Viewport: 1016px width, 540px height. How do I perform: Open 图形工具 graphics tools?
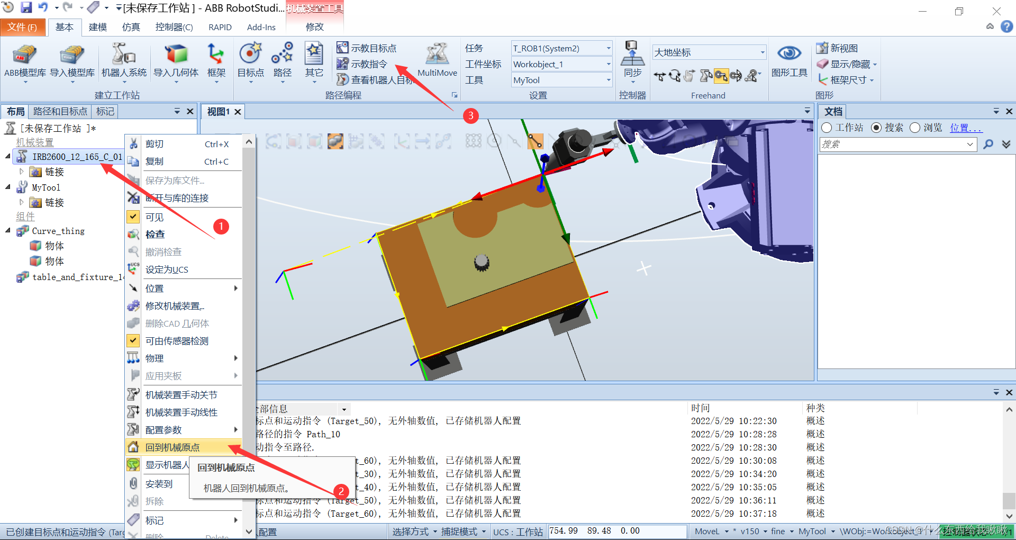789,60
